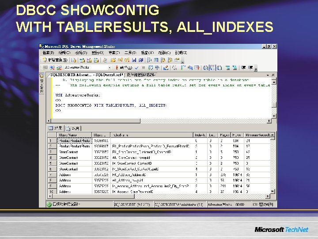This screenshot has height=239, width=318.
Task: Open the 檢視(V) View menu
Action: [81, 53]
